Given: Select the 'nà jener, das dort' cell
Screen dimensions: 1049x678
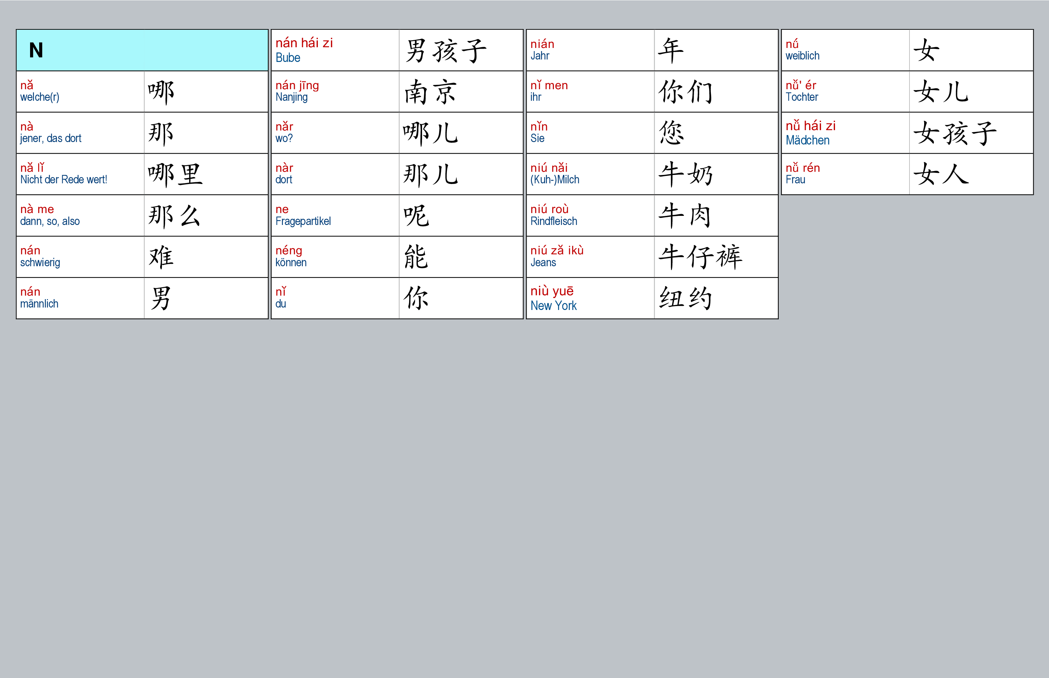Looking at the screenshot, I should (80, 133).
